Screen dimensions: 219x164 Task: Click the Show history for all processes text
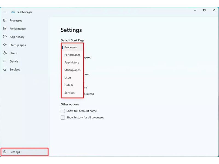[85, 118]
